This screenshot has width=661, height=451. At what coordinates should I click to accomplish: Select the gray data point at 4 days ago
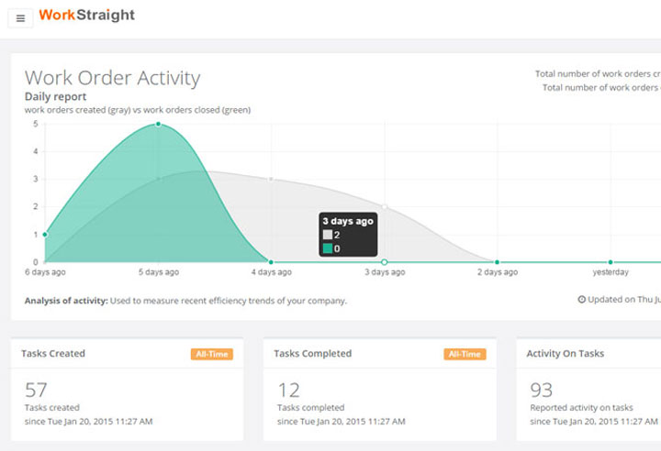(271, 180)
